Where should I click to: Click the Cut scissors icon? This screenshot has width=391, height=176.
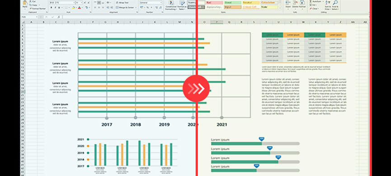click(x=31, y=1)
